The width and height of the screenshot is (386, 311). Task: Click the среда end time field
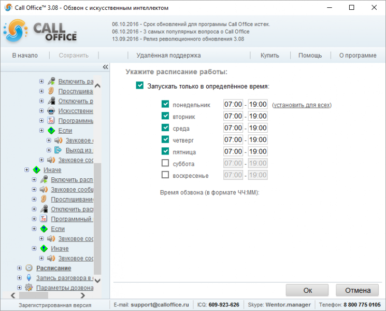258,128
